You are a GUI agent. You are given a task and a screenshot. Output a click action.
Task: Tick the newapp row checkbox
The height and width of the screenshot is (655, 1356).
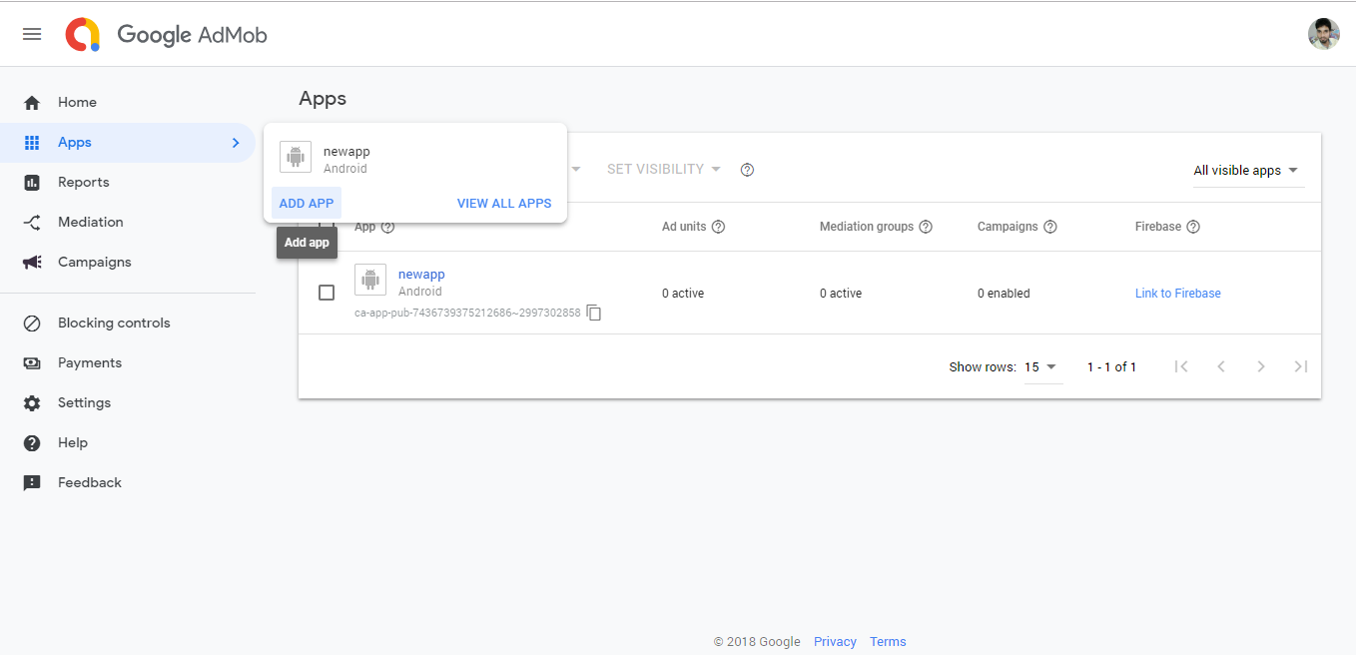coord(327,293)
